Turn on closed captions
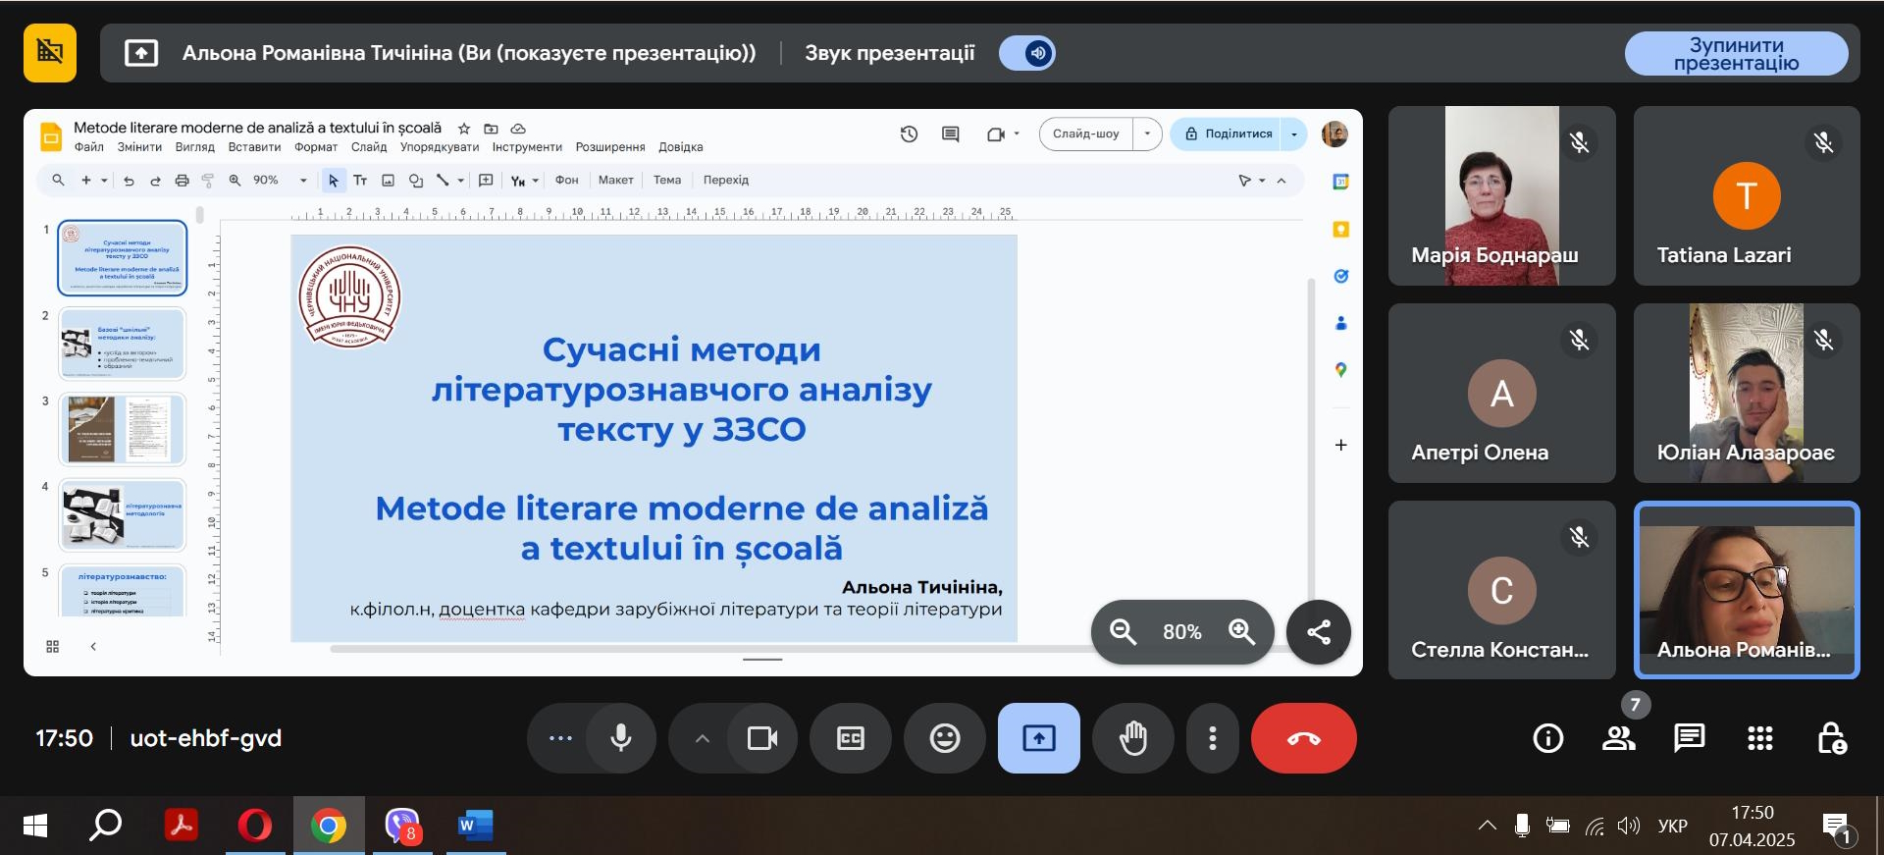 (x=851, y=738)
